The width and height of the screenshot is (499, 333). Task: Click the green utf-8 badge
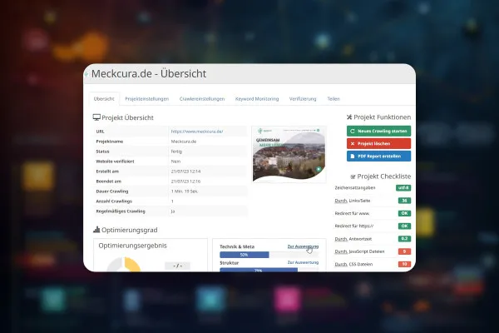(403, 187)
